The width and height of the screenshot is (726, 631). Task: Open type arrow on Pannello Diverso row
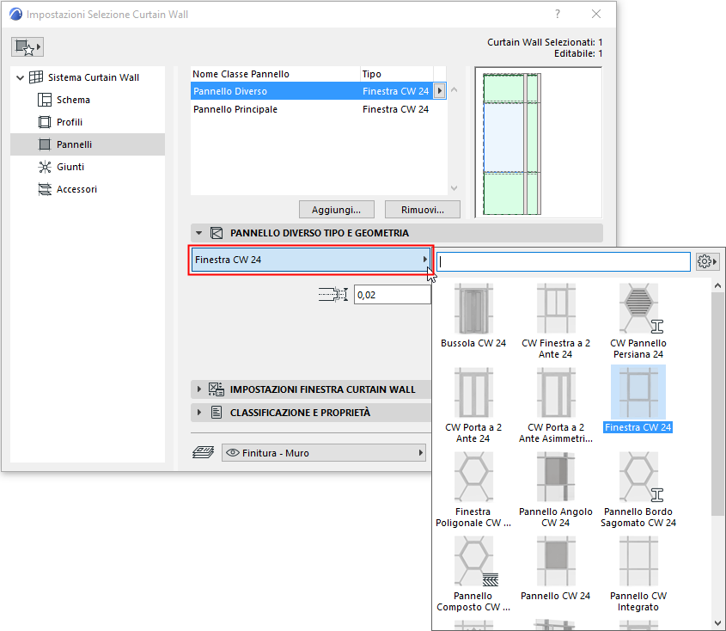[x=439, y=91]
